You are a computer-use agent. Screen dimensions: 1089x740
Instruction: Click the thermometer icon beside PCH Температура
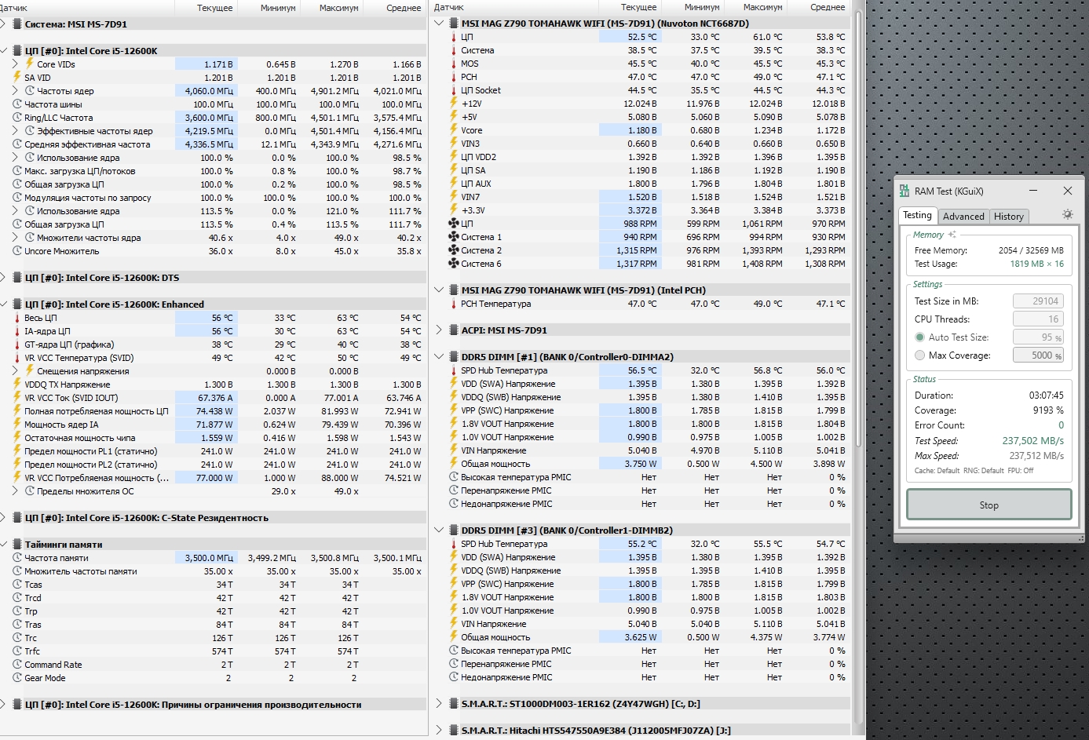(x=454, y=303)
